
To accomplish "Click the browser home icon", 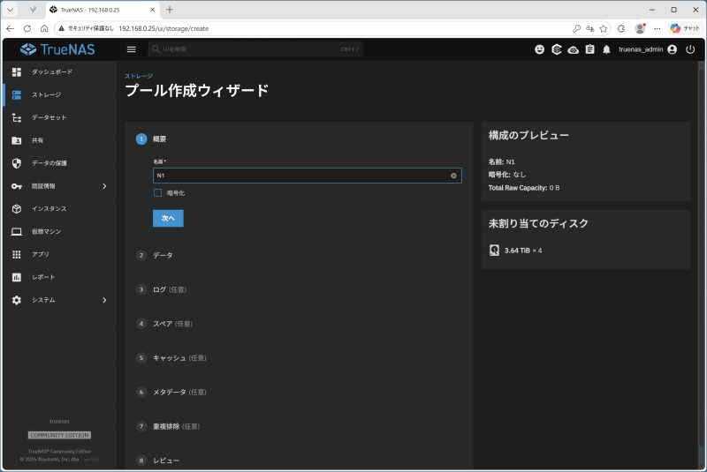I will 44,28.
